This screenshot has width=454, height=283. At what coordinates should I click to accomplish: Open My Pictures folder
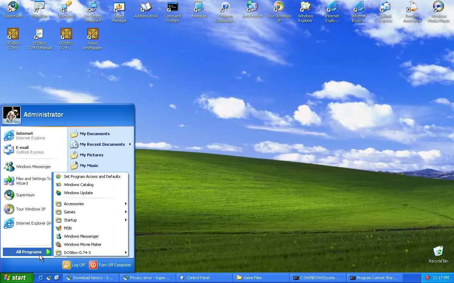pos(101,155)
